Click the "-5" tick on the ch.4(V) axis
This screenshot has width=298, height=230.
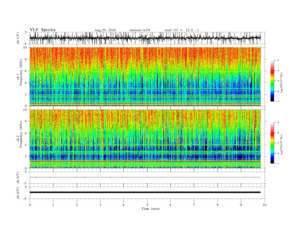tap(26, 199)
